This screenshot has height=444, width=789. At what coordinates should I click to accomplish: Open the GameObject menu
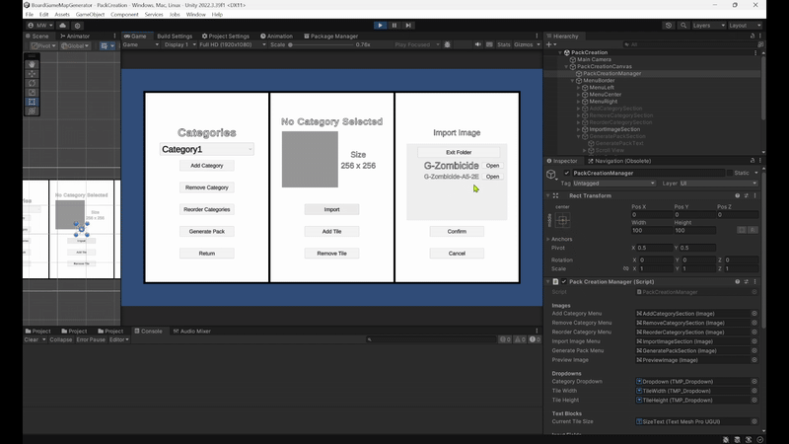[x=89, y=15]
